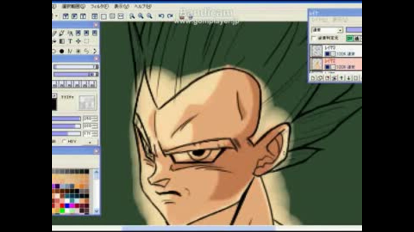Toggle the dark-blue visibility box on the pink layer
This screenshot has width=414, height=232.
pyautogui.click(x=327, y=67)
